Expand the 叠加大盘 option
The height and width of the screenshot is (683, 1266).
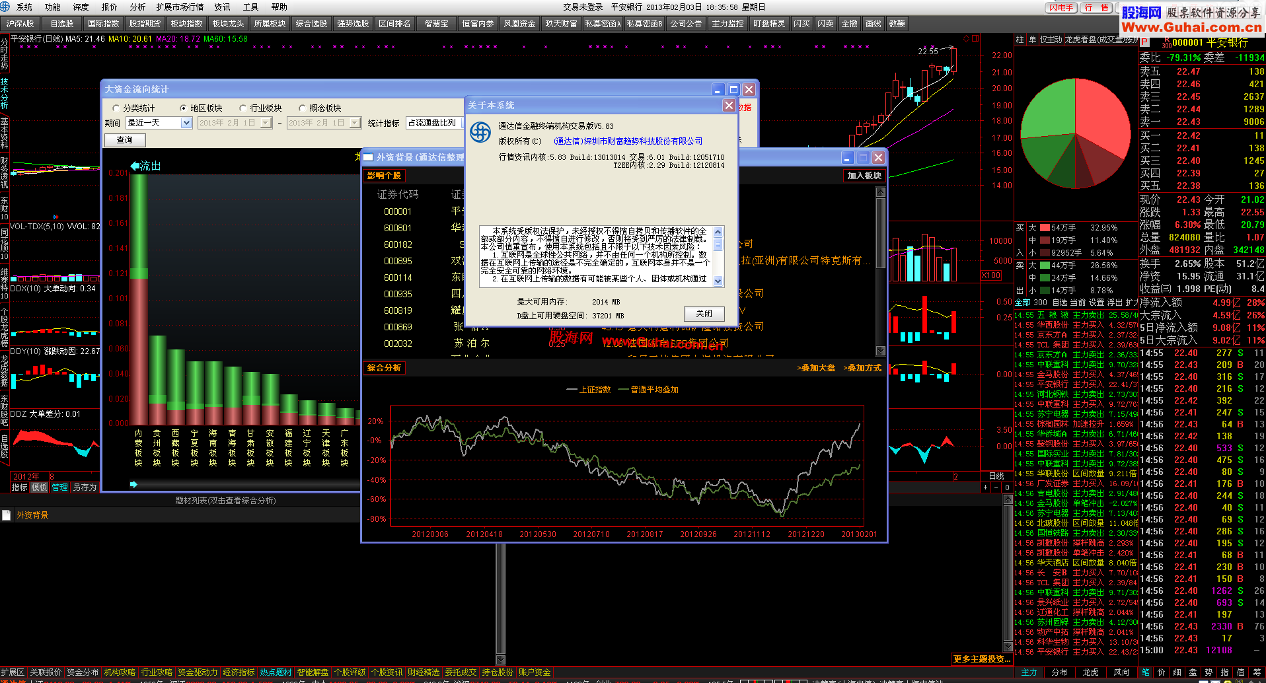coord(816,368)
